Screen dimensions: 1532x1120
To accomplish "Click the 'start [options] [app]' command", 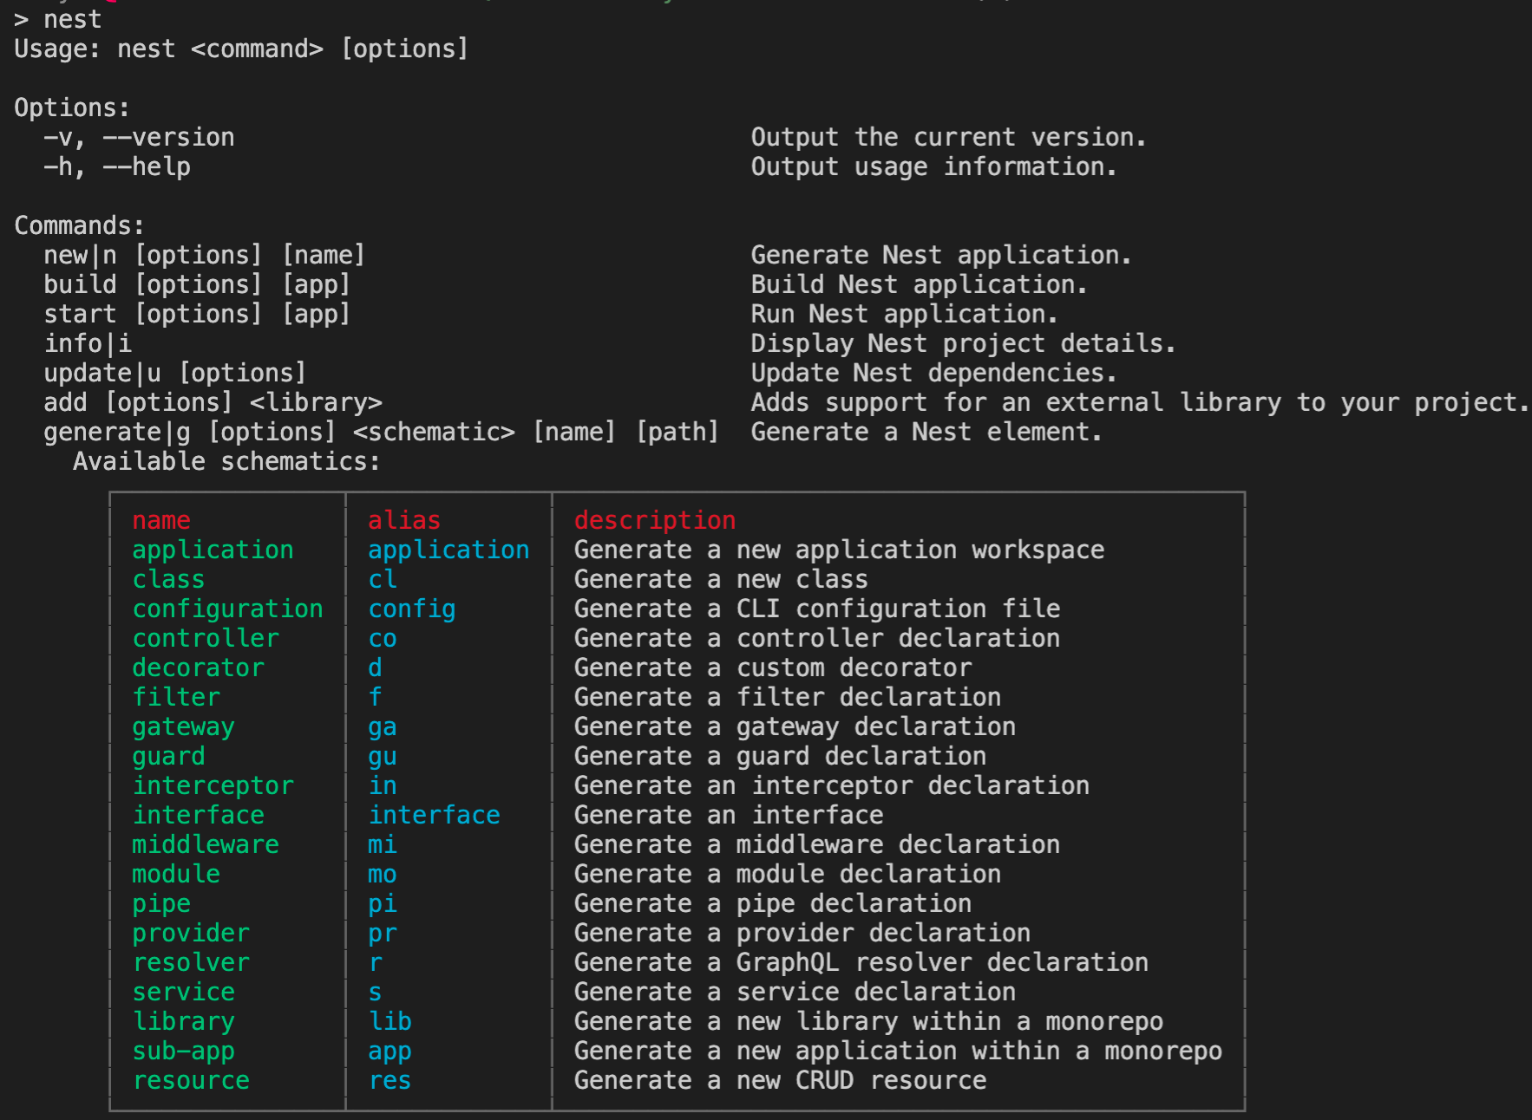I will [x=197, y=315].
